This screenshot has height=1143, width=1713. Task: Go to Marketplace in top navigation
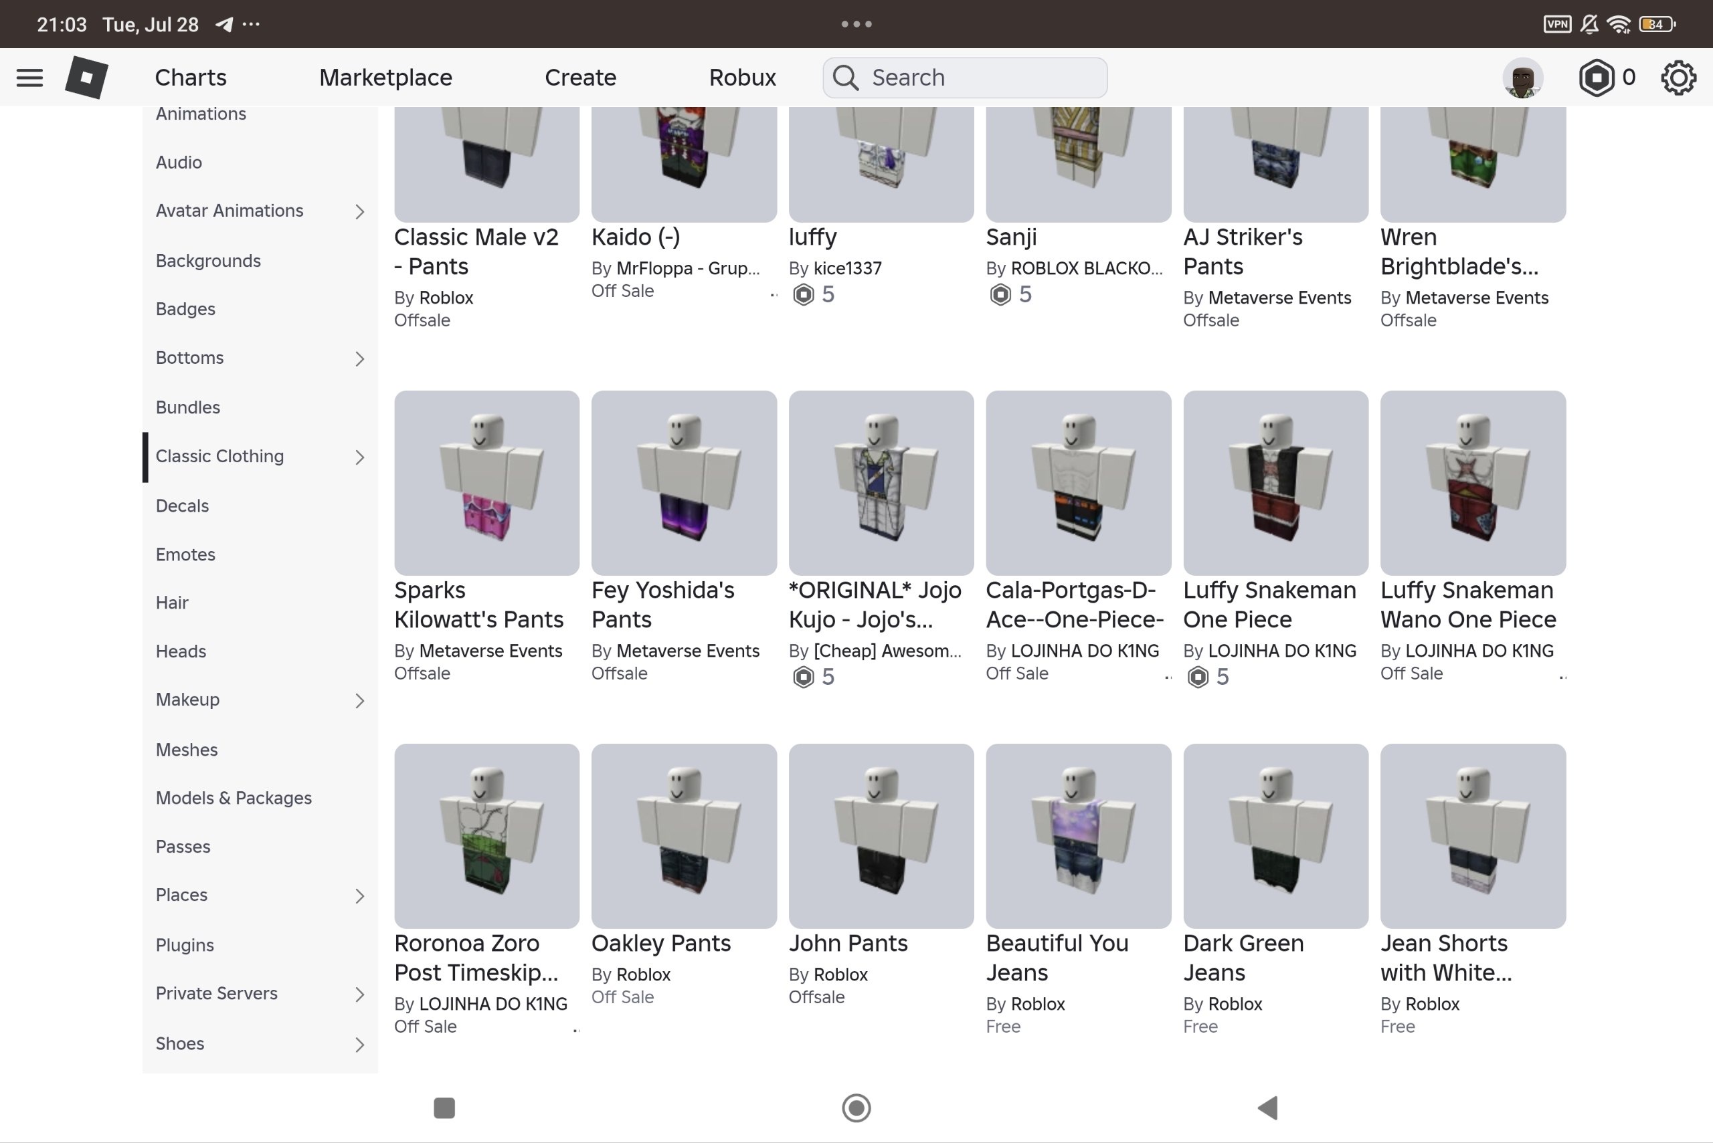pyautogui.click(x=386, y=78)
